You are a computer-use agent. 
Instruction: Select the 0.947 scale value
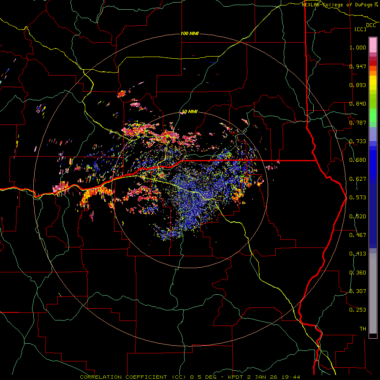pos(358,66)
